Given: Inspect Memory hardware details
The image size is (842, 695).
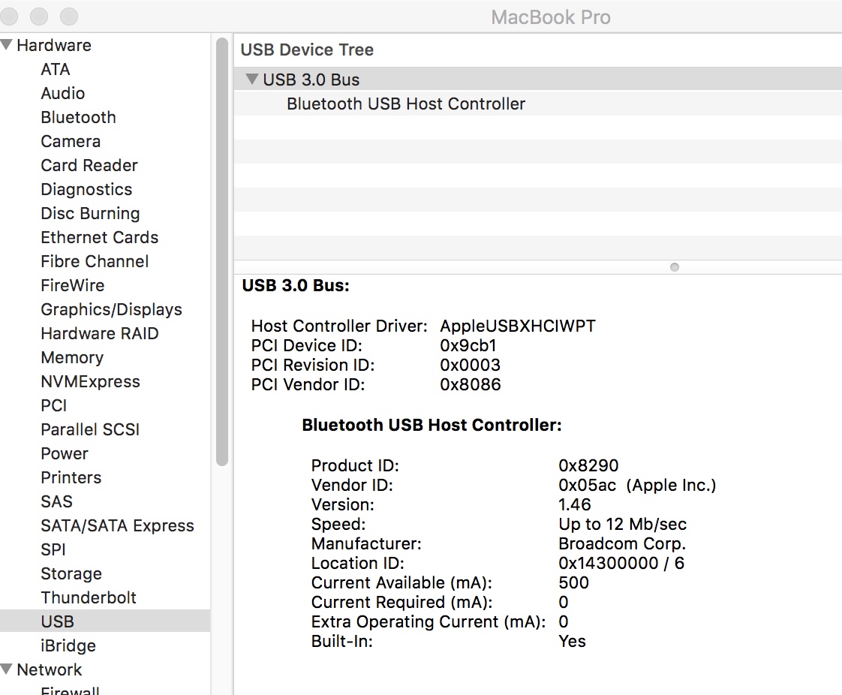Looking at the screenshot, I should point(72,357).
